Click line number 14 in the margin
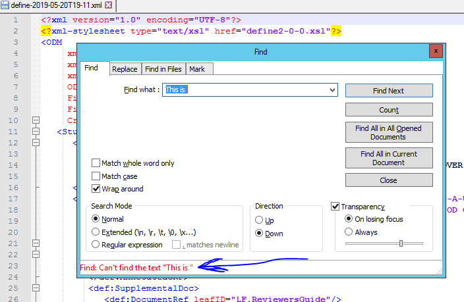The image size is (464, 302). [13, 165]
